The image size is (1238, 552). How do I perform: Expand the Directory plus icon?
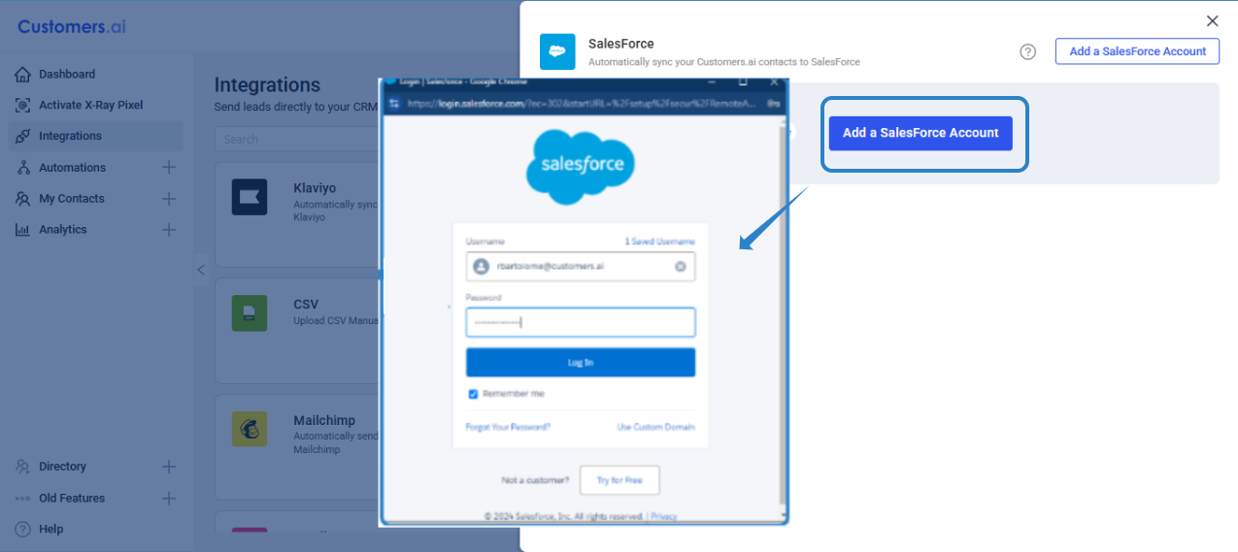169,467
